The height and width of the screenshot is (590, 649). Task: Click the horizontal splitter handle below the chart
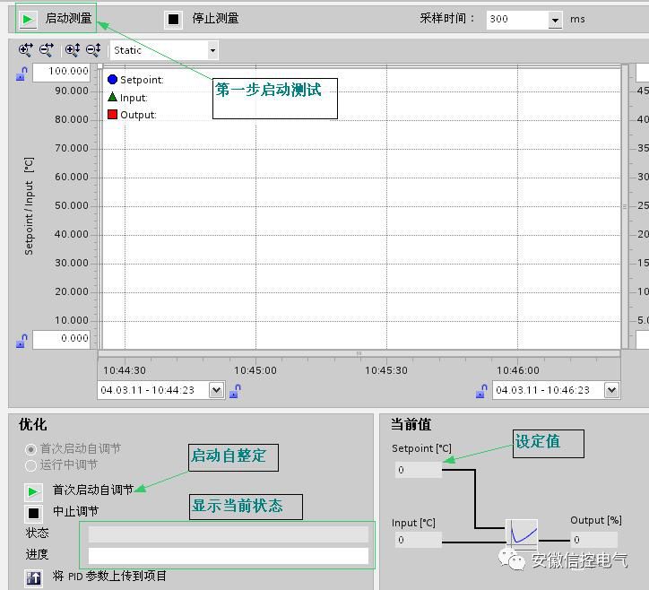(359, 353)
